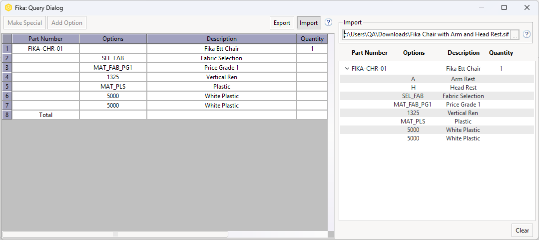Click the MAT_PLS cell in table
539x240 pixels.
click(x=113, y=87)
